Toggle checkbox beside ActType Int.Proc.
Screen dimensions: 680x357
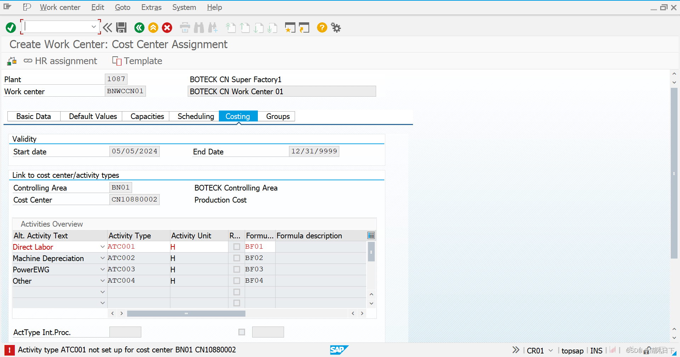point(242,332)
